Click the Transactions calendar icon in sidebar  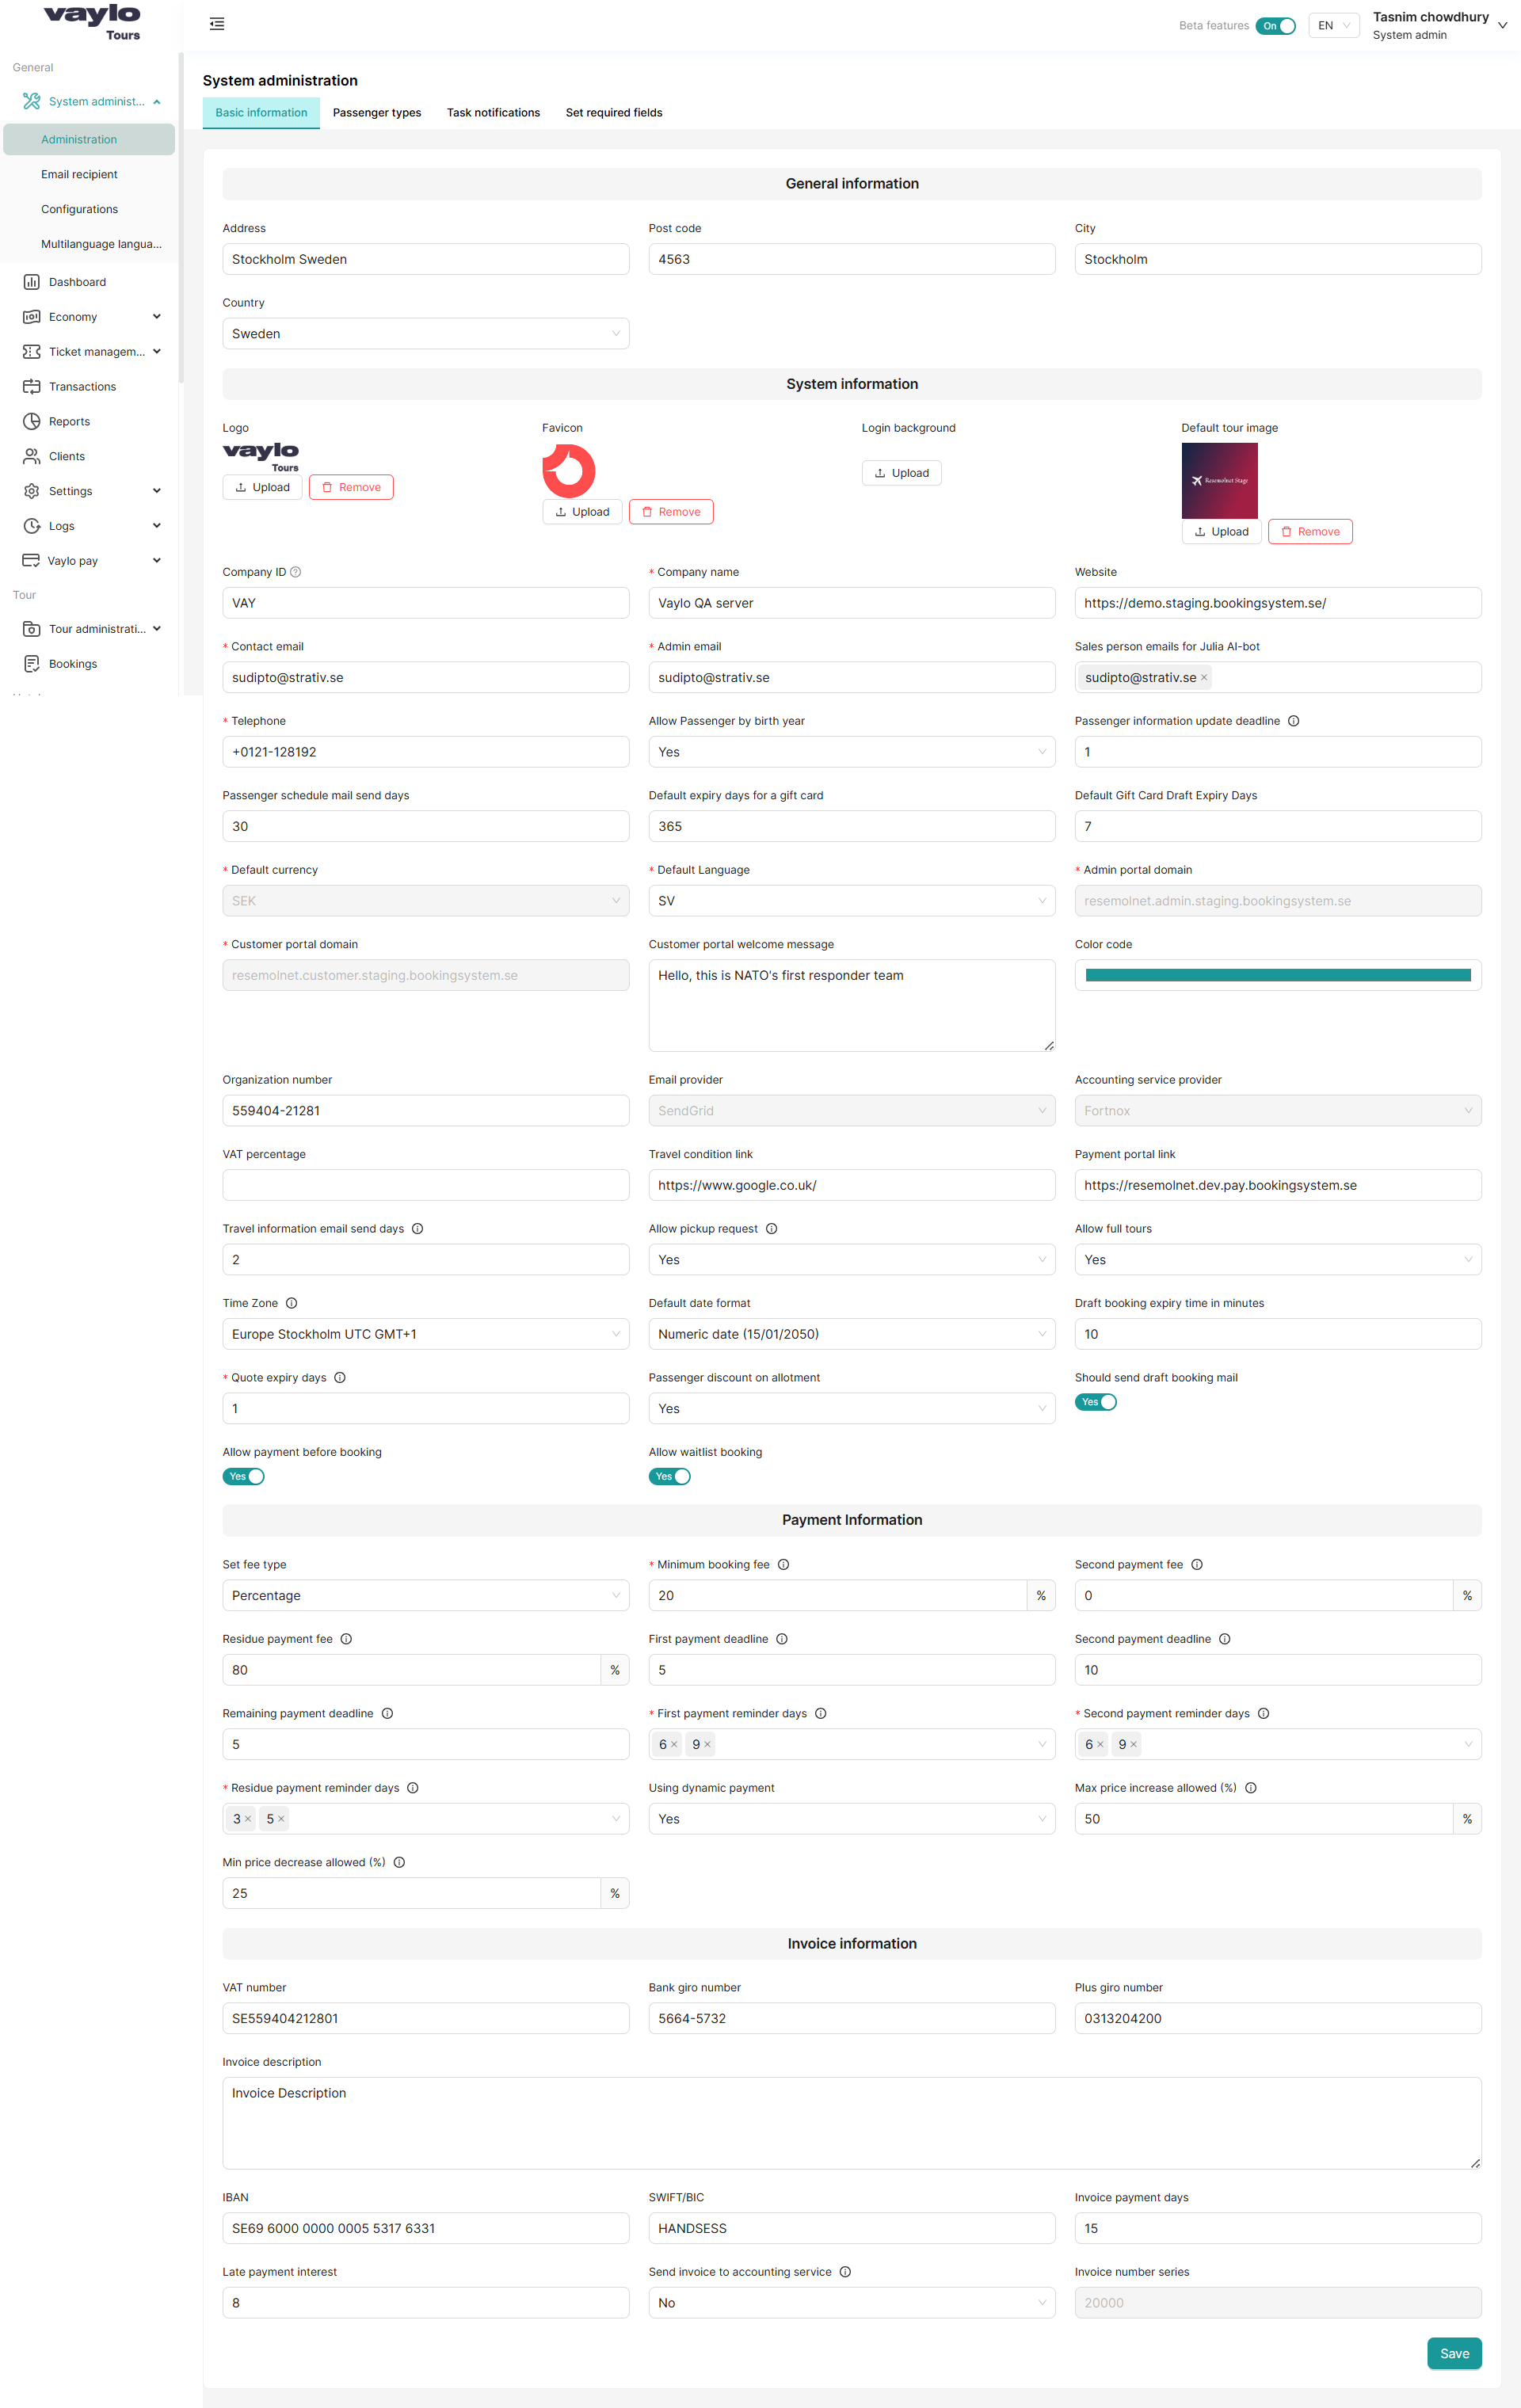tap(32, 387)
